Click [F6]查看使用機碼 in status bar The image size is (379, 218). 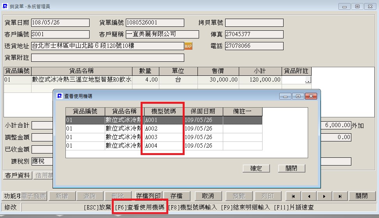point(140,208)
